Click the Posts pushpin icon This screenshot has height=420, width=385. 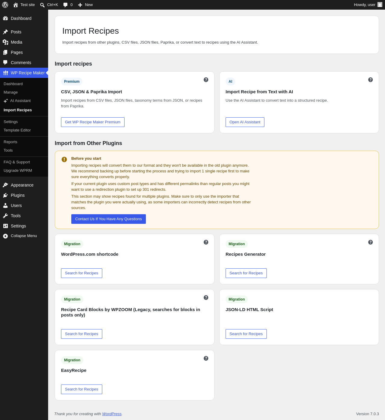pos(5,32)
